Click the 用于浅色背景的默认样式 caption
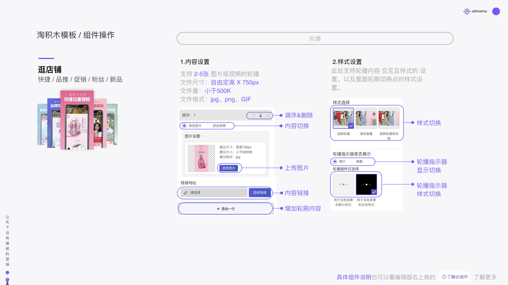The width and height of the screenshot is (508, 285). click(x=343, y=202)
